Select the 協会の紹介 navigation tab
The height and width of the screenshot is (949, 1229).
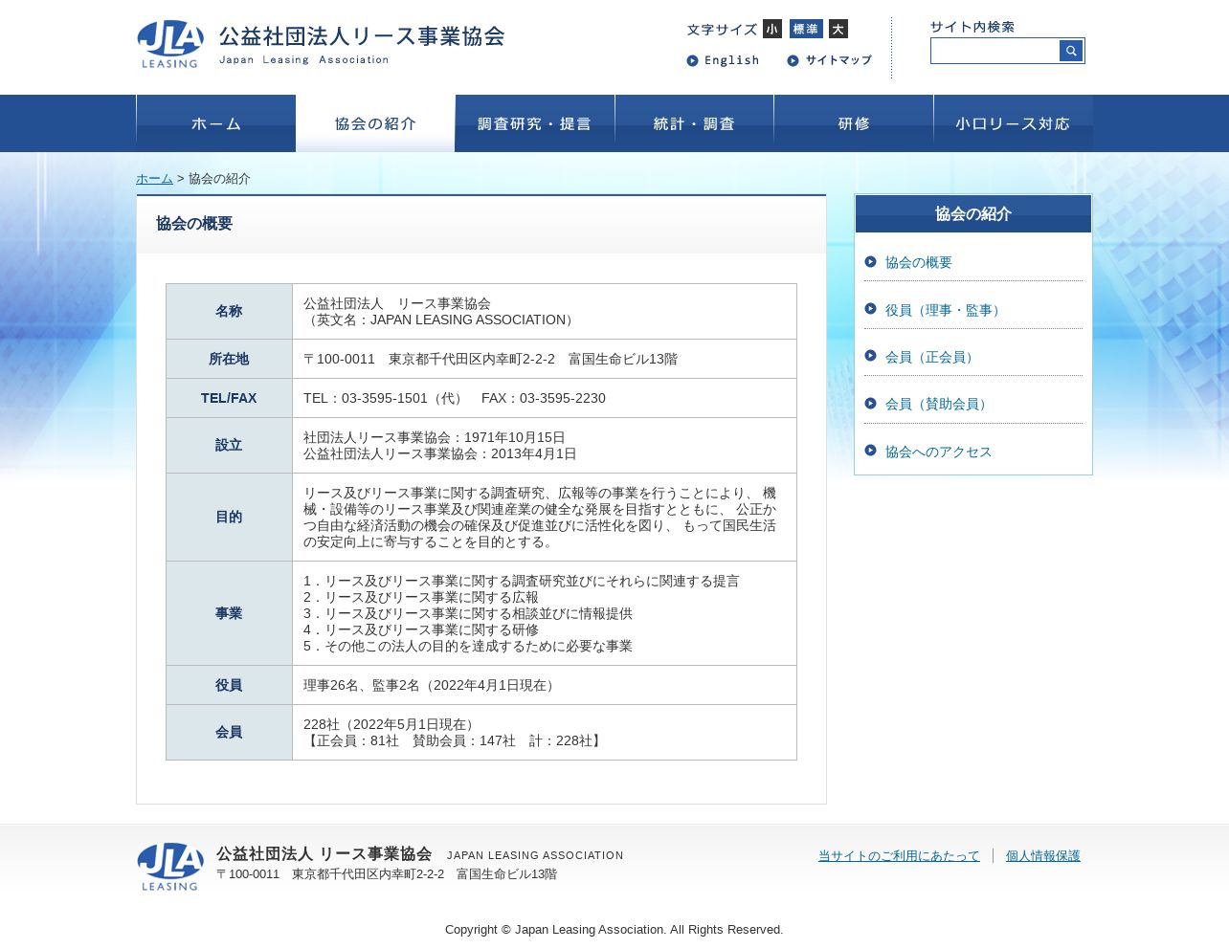375,123
